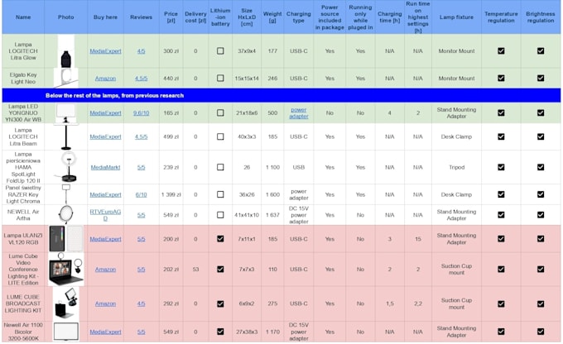Select the Temperature regulation column header
Image resolution: width=563 pixels, height=344 pixels.
click(501, 17)
